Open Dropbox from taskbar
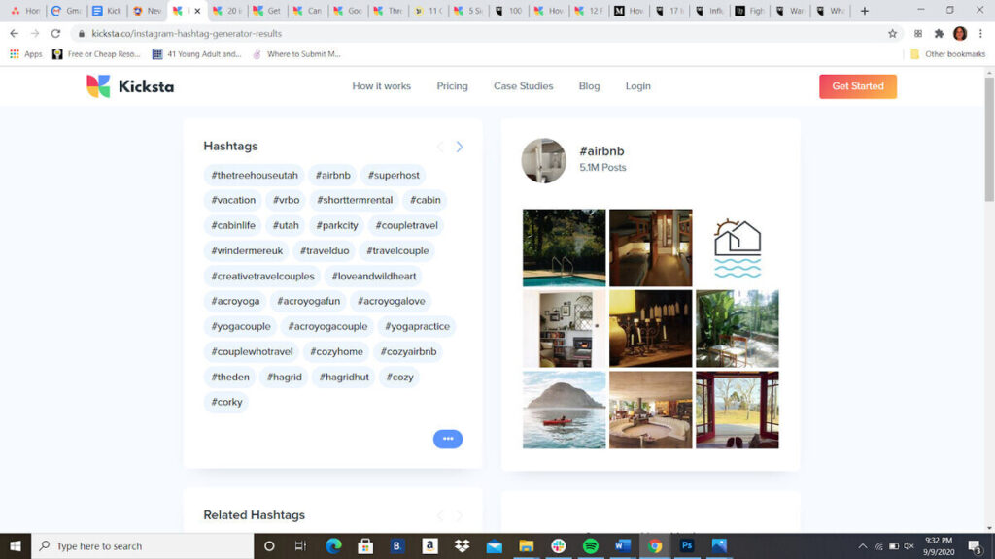 [462, 545]
